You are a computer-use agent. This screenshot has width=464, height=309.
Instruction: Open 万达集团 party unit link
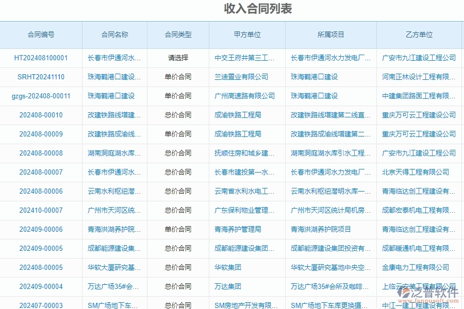227,287
